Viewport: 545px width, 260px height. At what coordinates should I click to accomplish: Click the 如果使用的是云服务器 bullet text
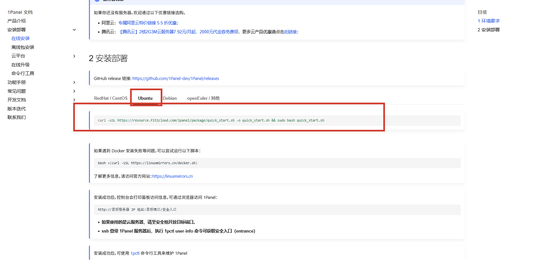point(148,222)
